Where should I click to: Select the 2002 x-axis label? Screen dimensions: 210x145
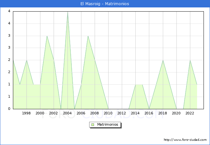tap(54, 113)
